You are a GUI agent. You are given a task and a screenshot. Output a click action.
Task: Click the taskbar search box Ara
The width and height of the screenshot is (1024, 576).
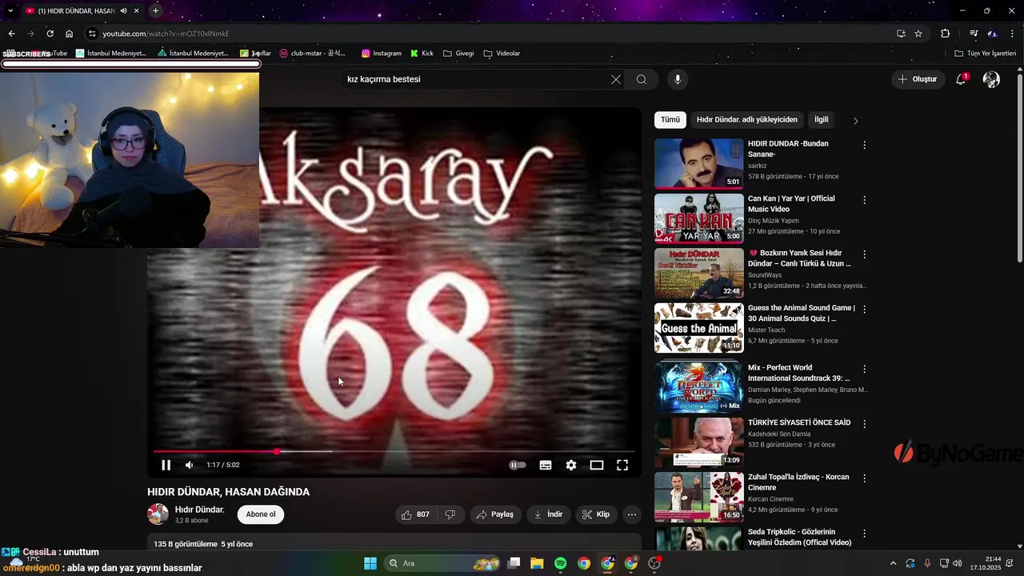tap(444, 563)
